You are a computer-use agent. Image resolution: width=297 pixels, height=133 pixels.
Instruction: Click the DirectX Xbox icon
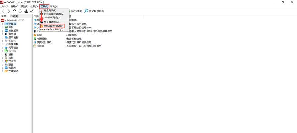pyautogui.click(x=6, y=51)
